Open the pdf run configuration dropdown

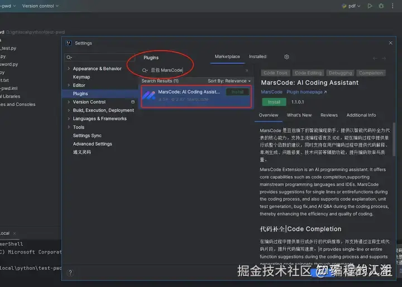point(351,6)
